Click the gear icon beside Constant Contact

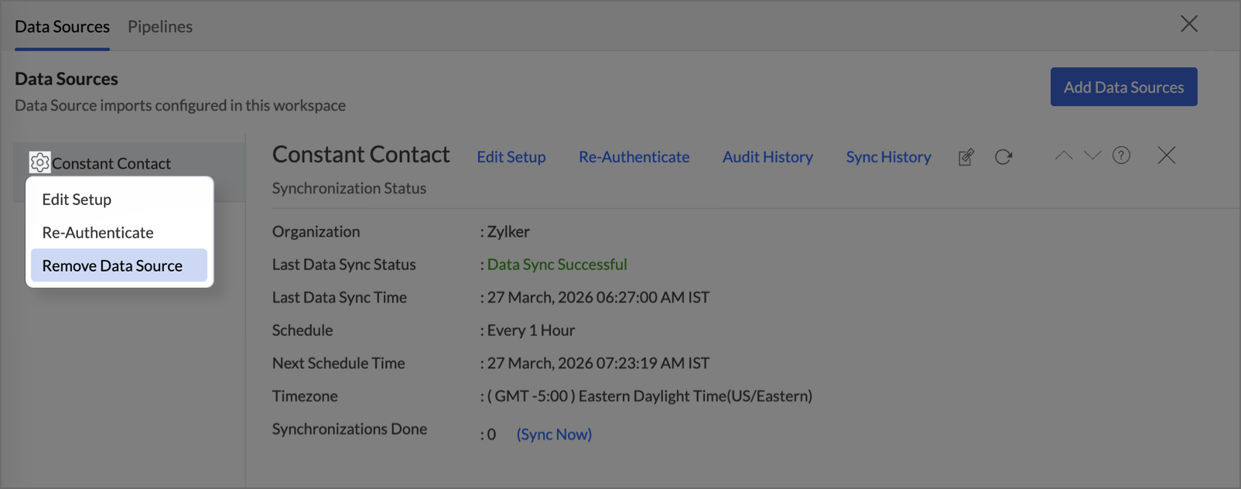[39, 162]
